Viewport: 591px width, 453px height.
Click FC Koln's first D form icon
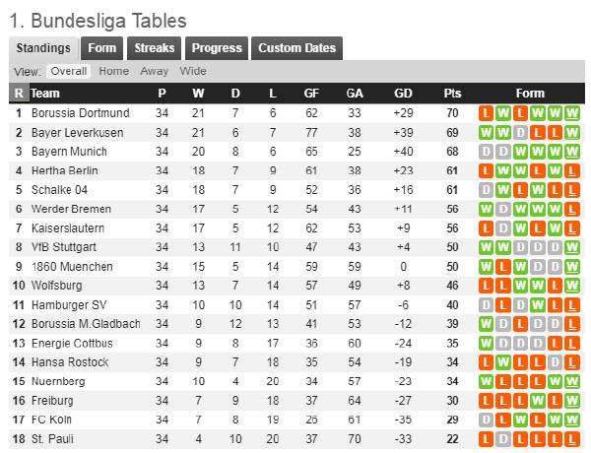pos(486,420)
